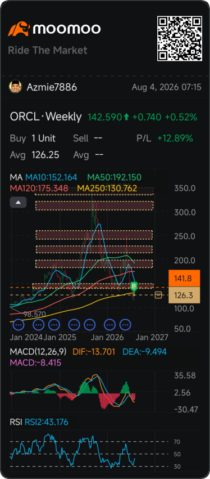This screenshot has width=210, height=479.
Task: Click the RSI2:43.176 value
Action: (47, 422)
